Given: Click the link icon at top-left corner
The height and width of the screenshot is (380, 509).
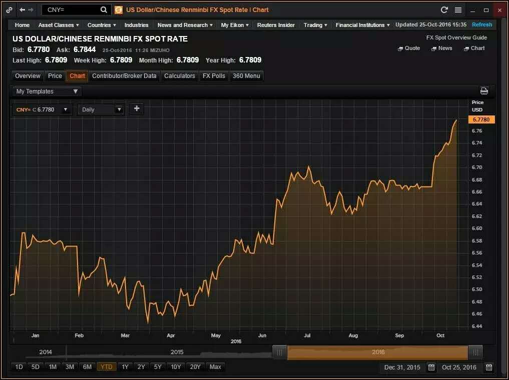Looking at the screenshot, I should point(10,10).
